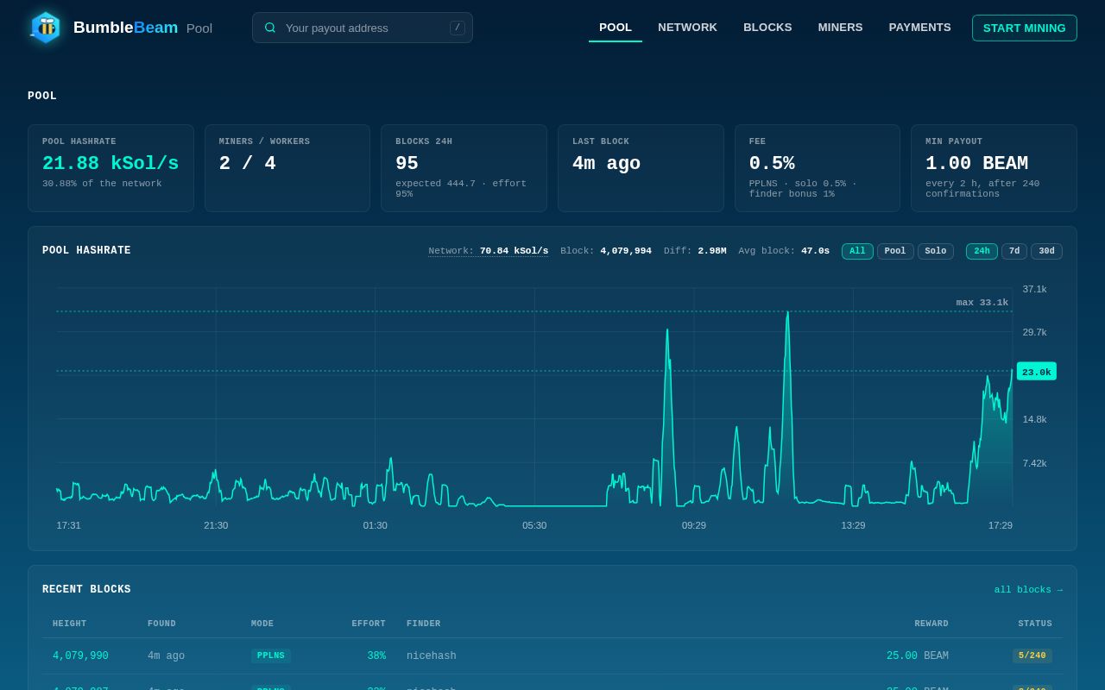Select the All hashrate filter

pos(857,251)
